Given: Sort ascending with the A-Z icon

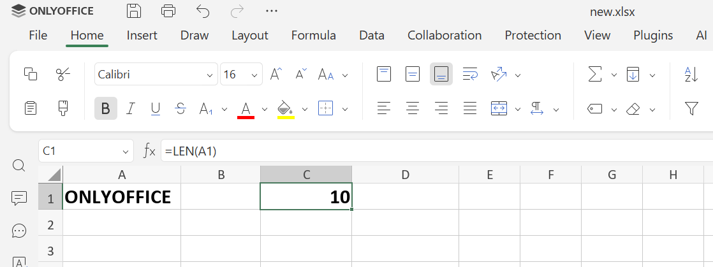Looking at the screenshot, I should click(x=691, y=74).
